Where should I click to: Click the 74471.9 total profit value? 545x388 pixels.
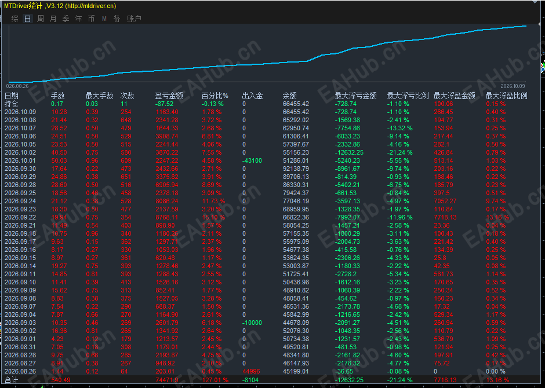[168, 380]
